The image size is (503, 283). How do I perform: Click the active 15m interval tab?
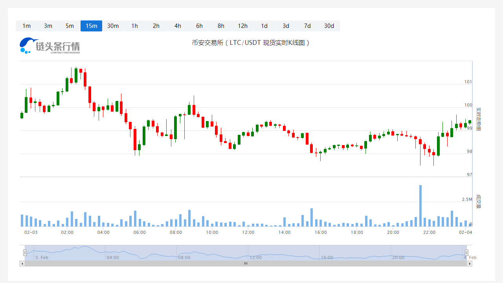point(91,26)
